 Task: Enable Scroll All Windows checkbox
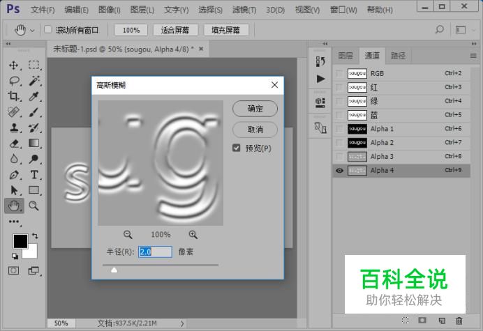click(47, 29)
